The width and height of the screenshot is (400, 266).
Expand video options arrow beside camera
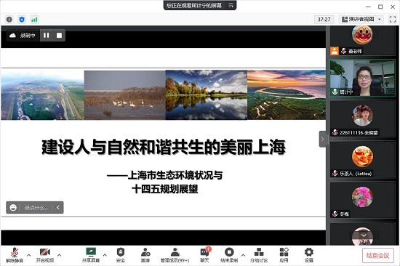(59, 255)
